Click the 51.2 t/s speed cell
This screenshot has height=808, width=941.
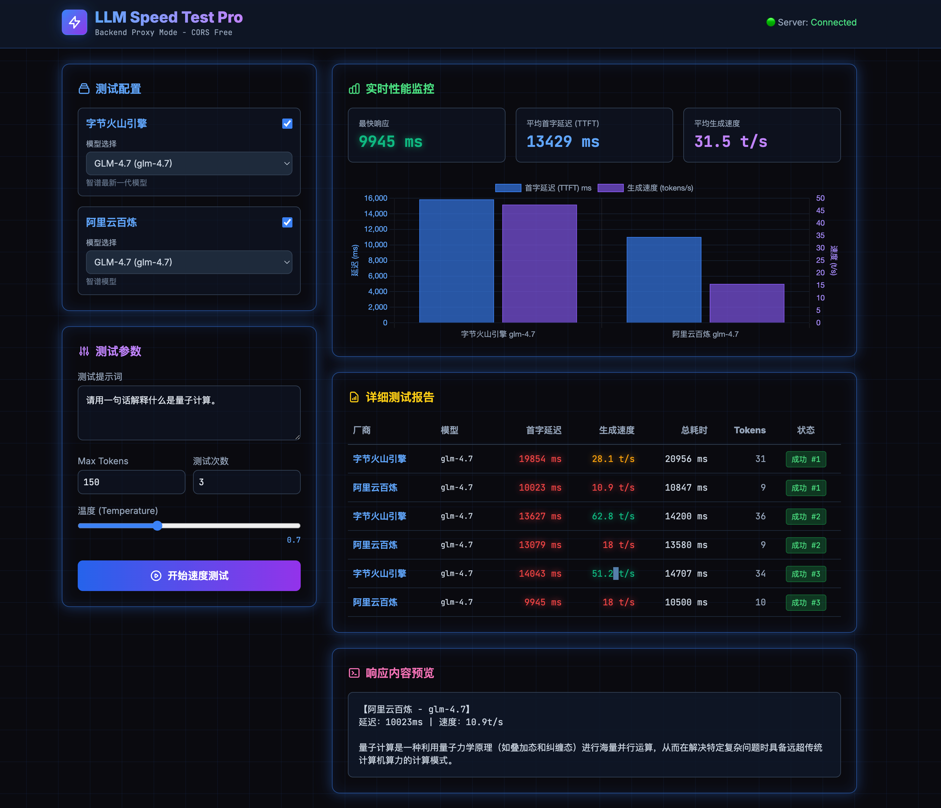click(x=613, y=574)
